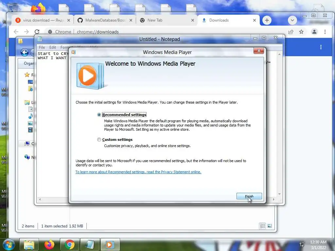Click the share icon in Chrome toolbar
Screen dimensions: 335x251
pyautogui.click(x=291, y=32)
